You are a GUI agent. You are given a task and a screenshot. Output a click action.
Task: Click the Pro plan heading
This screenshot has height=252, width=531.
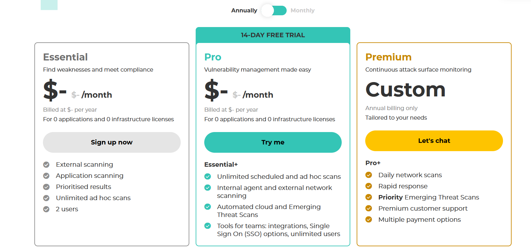[x=213, y=57]
